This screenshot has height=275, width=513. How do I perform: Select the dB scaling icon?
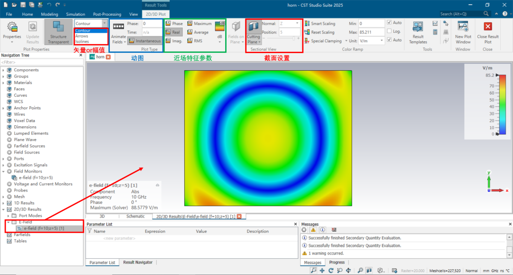pyautogui.click(x=220, y=27)
